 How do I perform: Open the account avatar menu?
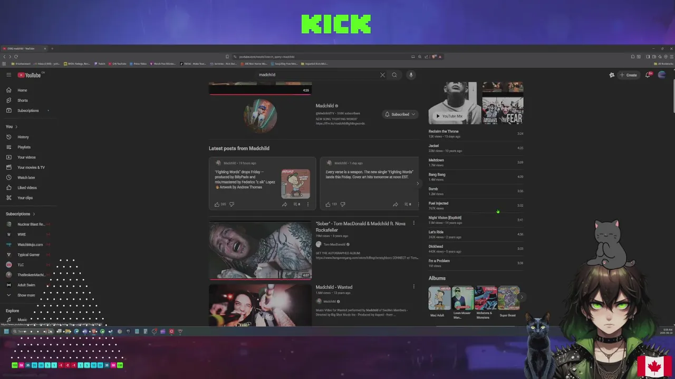662,75
